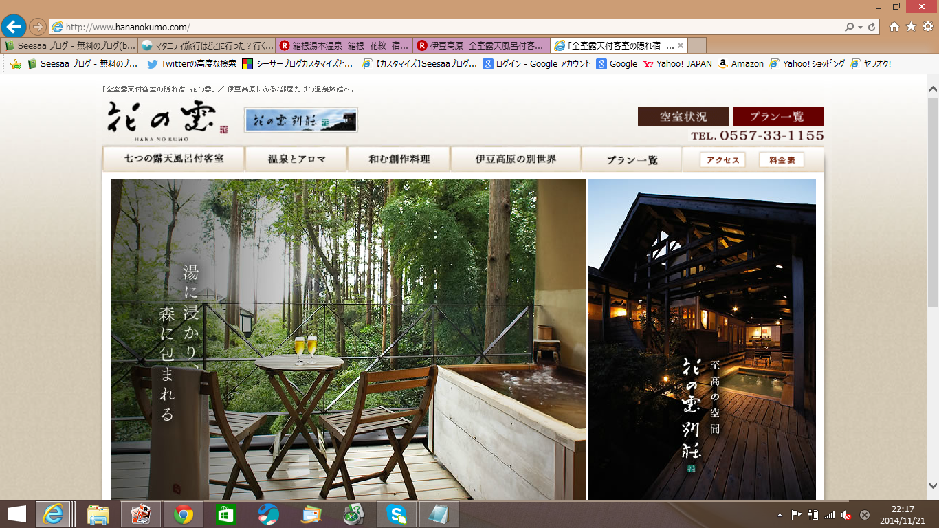Click the notepad taskbar icon
The width and height of the screenshot is (939, 528).
[439, 514]
